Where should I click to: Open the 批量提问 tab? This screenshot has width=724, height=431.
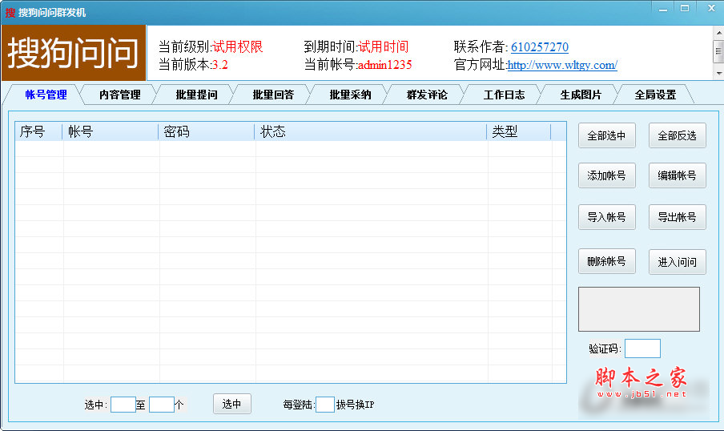[x=196, y=95]
